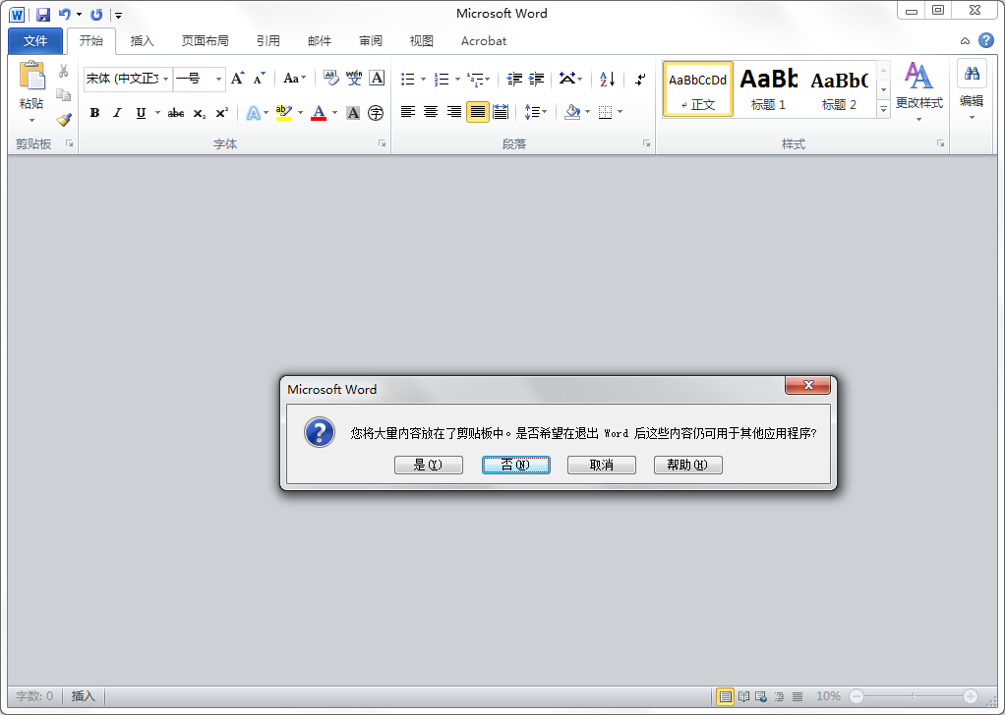This screenshot has width=1005, height=715.
Task: Toggle Character Shading
Action: point(352,113)
